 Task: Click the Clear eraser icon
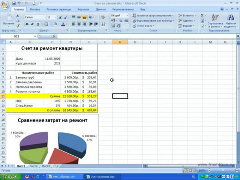click(x=202, y=26)
